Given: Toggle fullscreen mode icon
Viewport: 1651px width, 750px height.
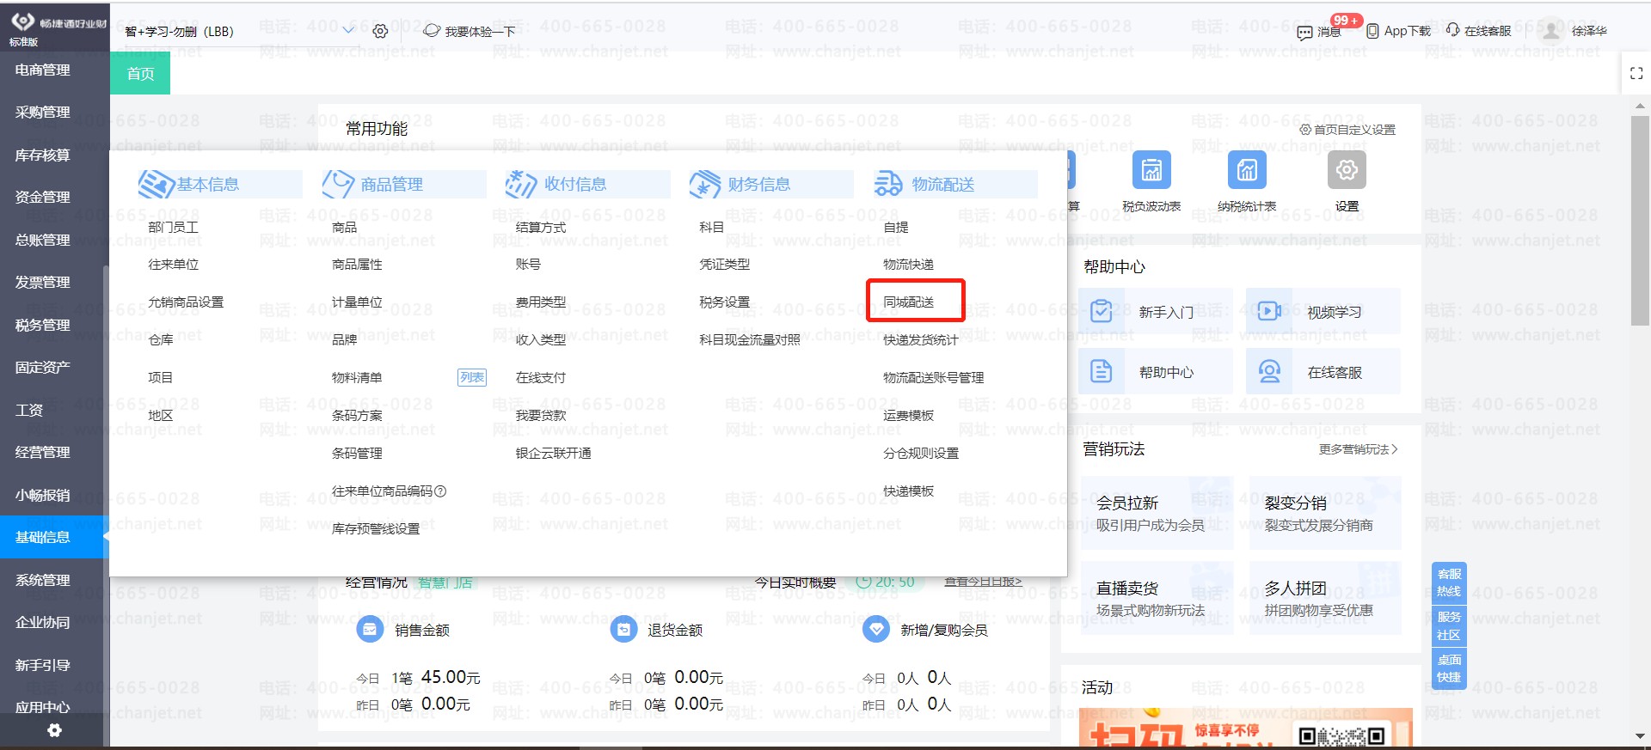Looking at the screenshot, I should [1636, 74].
